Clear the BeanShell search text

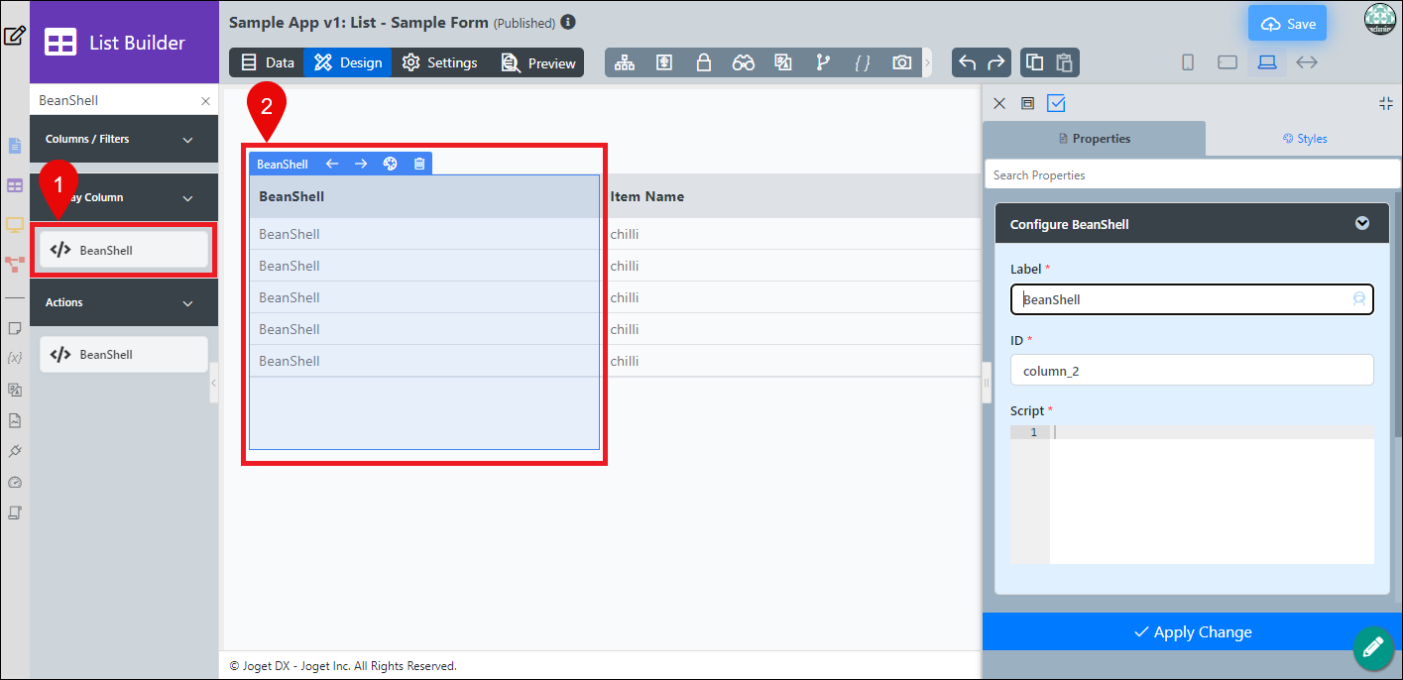205,100
